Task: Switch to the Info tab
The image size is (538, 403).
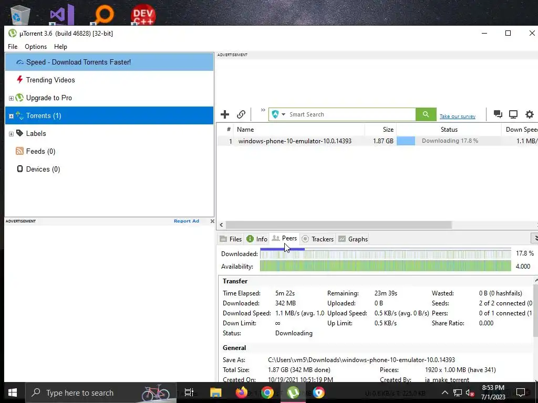Action: coord(257,239)
